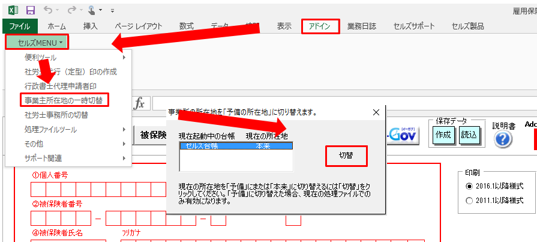Open the セルズサポート tab
This screenshot has height=242, width=537.
[x=414, y=26]
